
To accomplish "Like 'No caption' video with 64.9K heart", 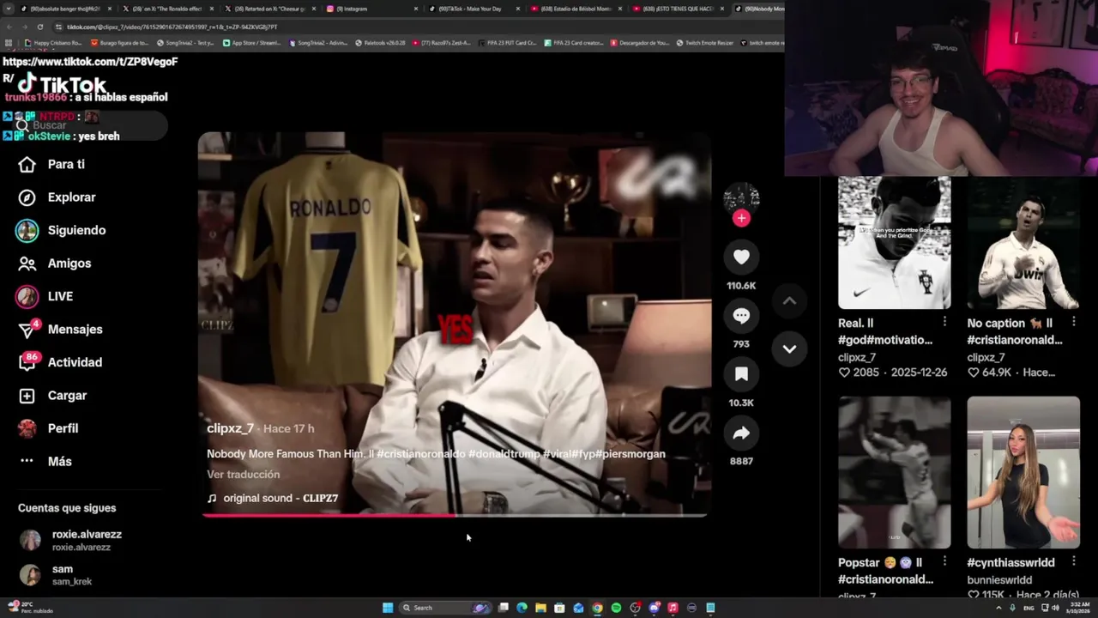I will tap(973, 373).
